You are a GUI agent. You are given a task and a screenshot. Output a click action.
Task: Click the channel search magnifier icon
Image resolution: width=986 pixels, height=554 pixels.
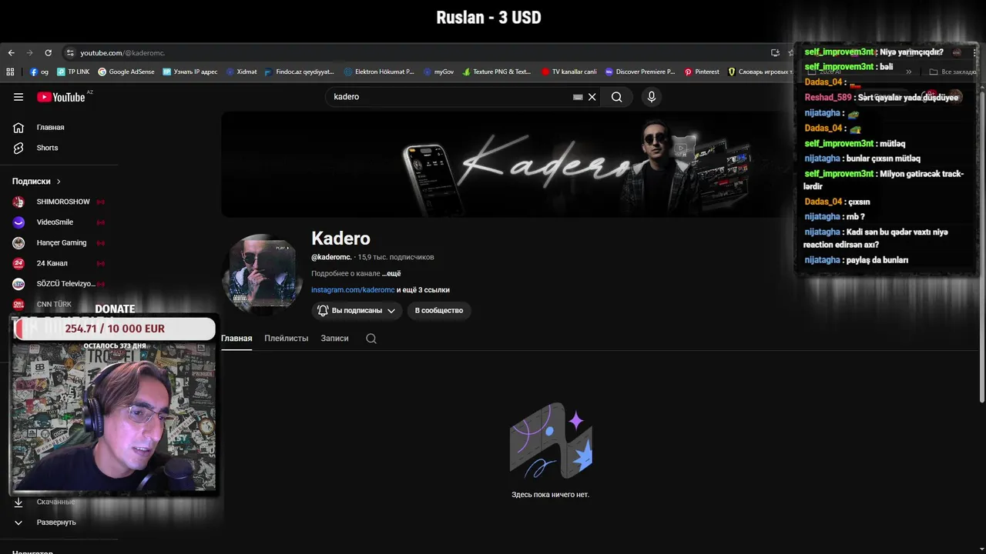371,339
